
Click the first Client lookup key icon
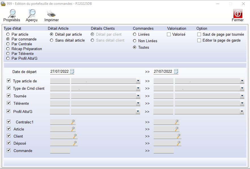(75, 136)
